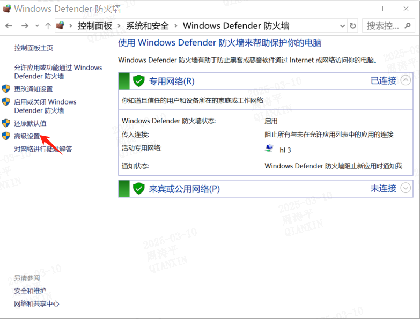Expand chevron after firewall icon in address bar
This screenshot has height=319, width=420.
tap(71, 26)
